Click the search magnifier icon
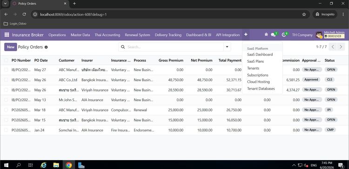 [123, 47]
